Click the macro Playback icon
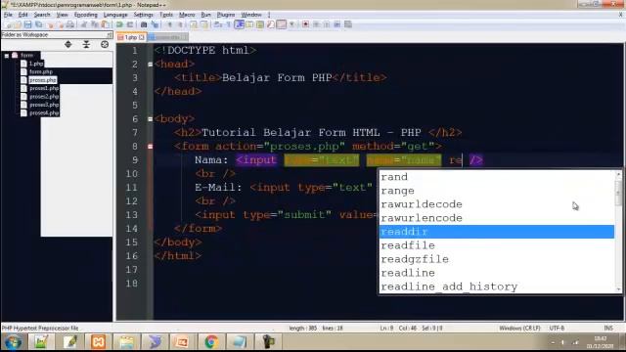Screen dimensions: 626x352 327,24
